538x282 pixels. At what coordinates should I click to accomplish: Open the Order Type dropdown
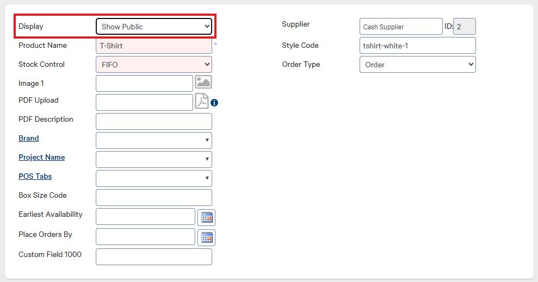[x=417, y=65]
